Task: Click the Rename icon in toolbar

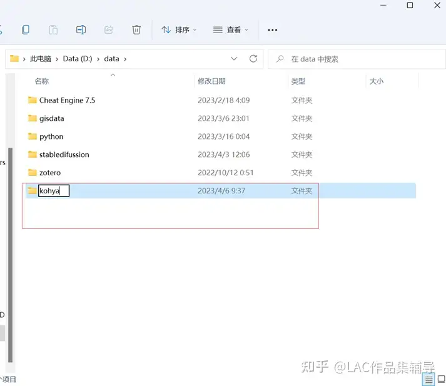Action: 81,29
